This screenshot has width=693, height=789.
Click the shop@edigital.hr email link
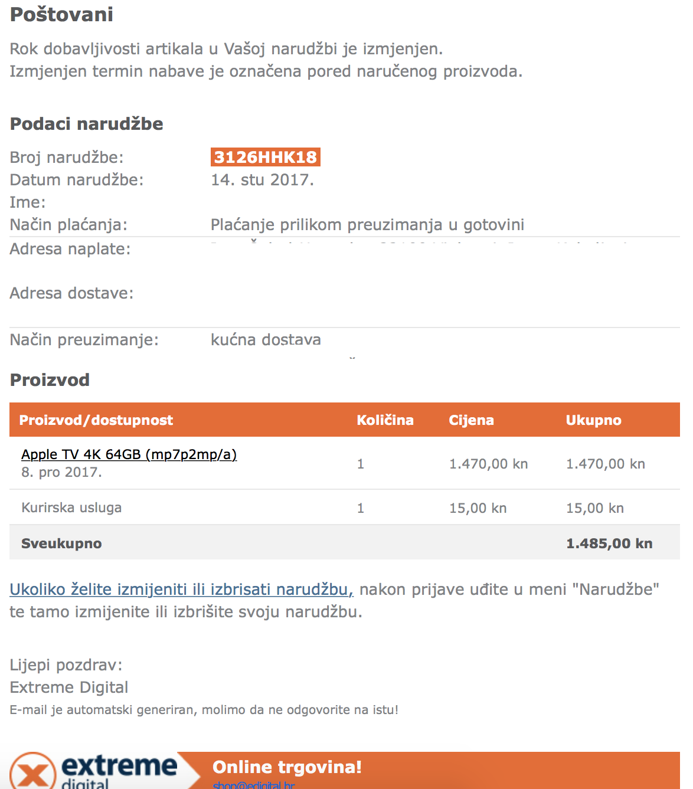[253, 785]
